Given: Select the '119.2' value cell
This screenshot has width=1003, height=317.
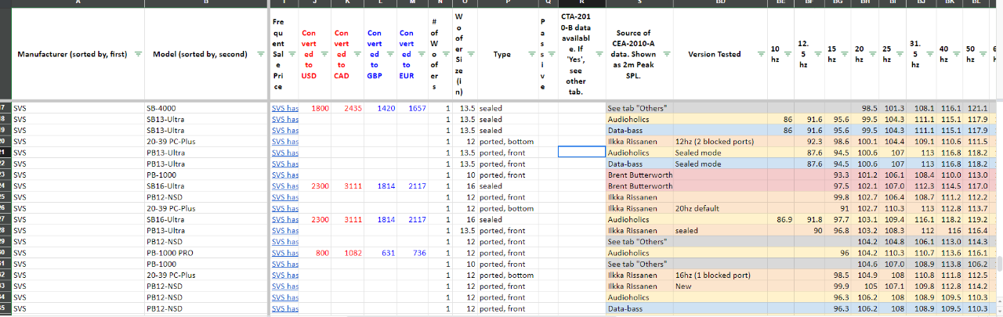Looking at the screenshot, I should click(977, 219).
